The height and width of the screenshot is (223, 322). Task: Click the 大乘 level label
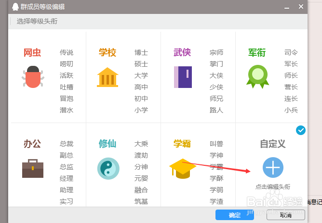[141, 144]
